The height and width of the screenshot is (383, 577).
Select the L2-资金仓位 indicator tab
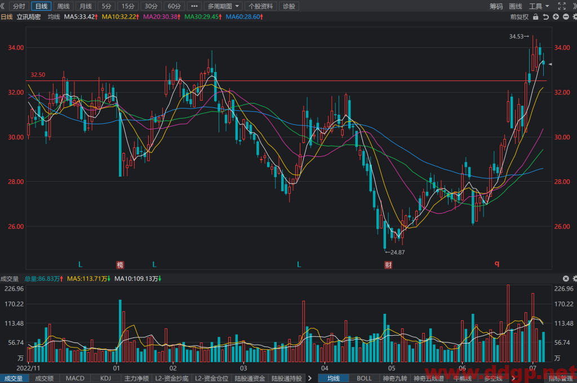pyautogui.click(x=212, y=379)
